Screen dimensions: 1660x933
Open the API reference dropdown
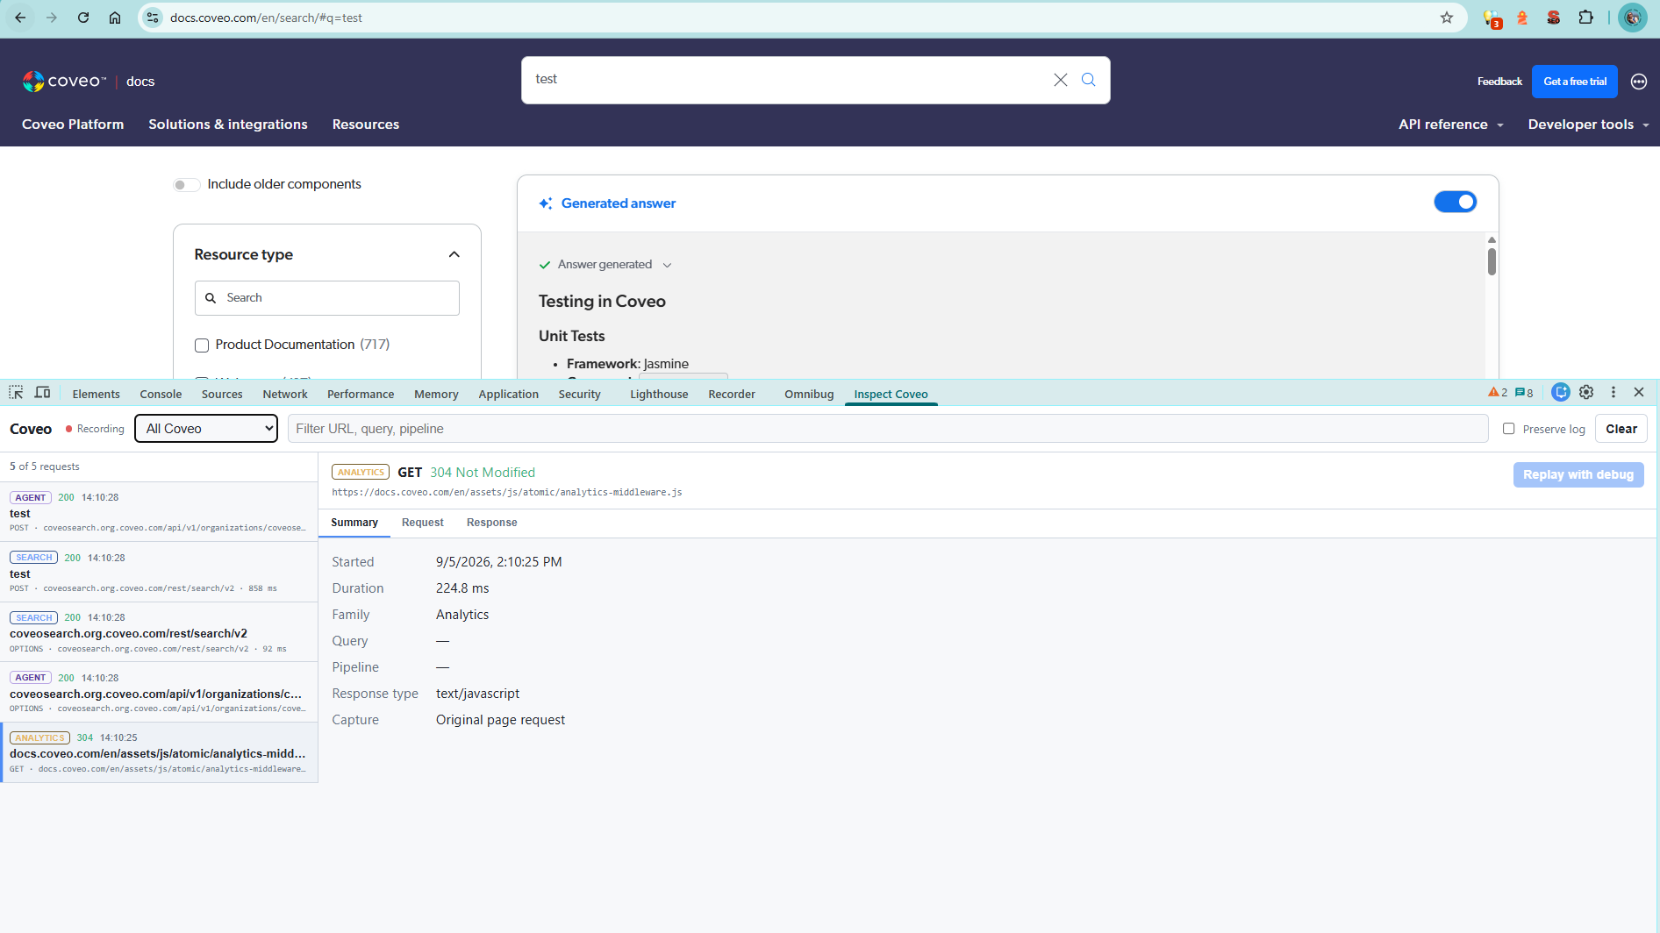pos(1451,125)
